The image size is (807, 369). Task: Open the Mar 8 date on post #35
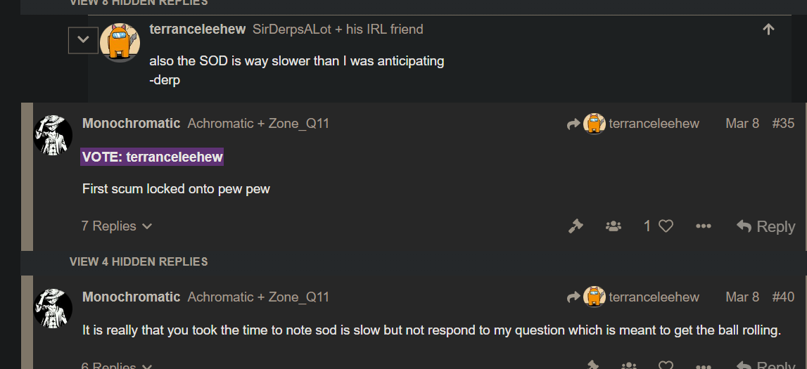pos(742,123)
